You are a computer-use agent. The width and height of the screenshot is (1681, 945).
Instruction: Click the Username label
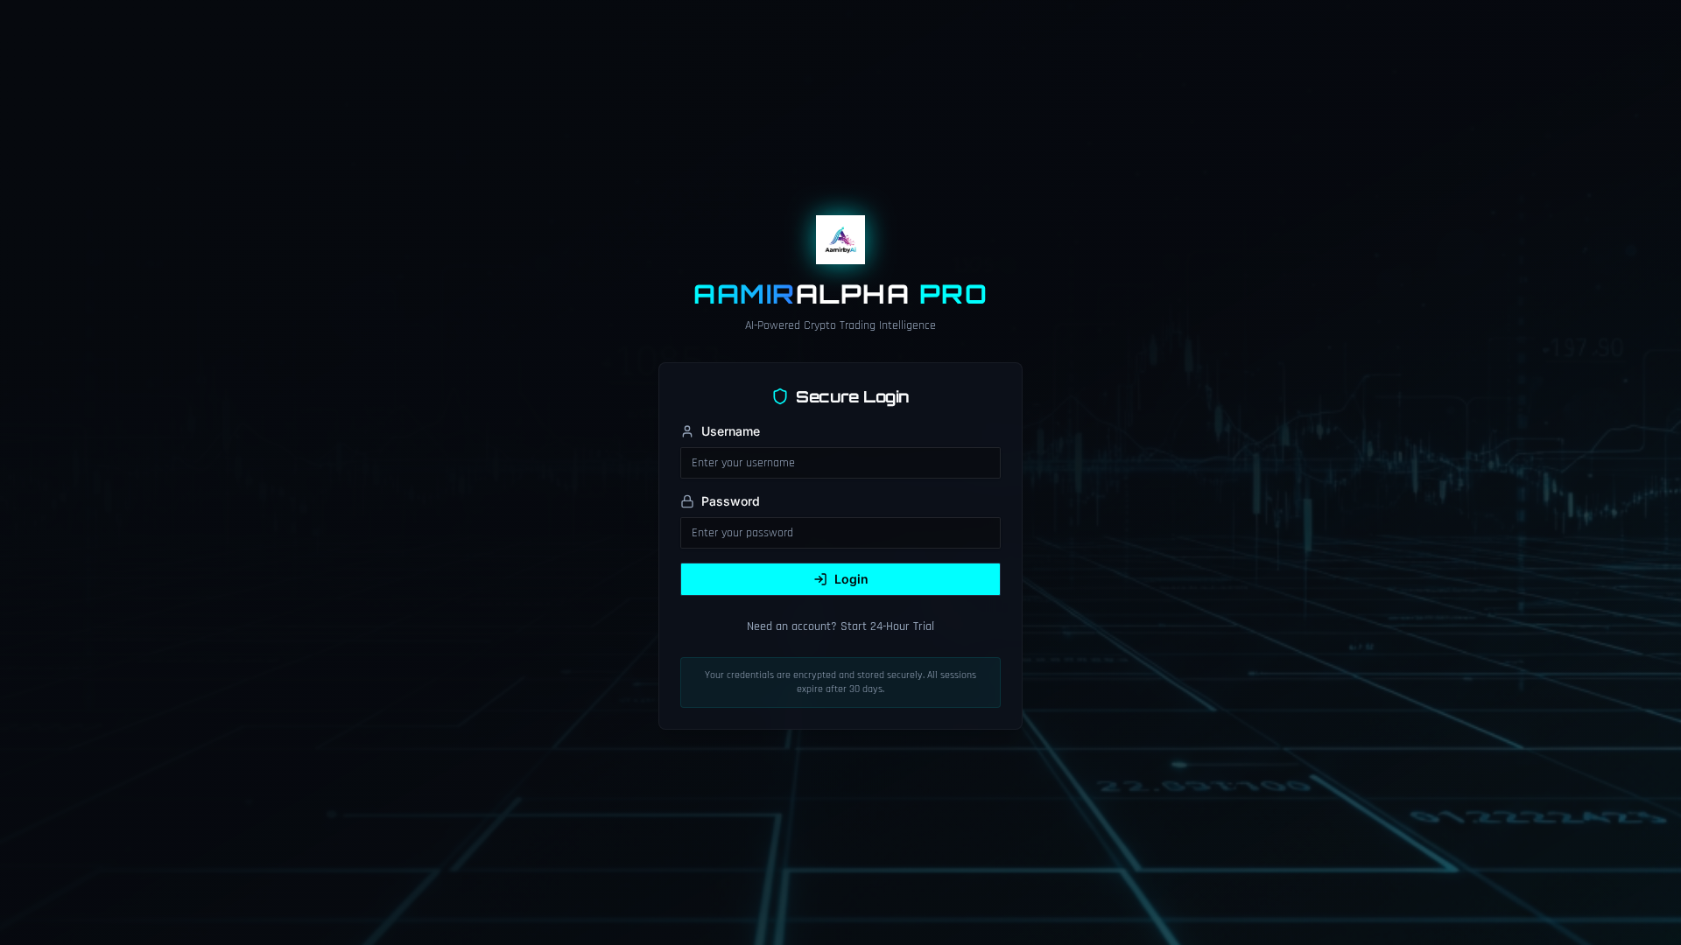pyautogui.click(x=730, y=430)
